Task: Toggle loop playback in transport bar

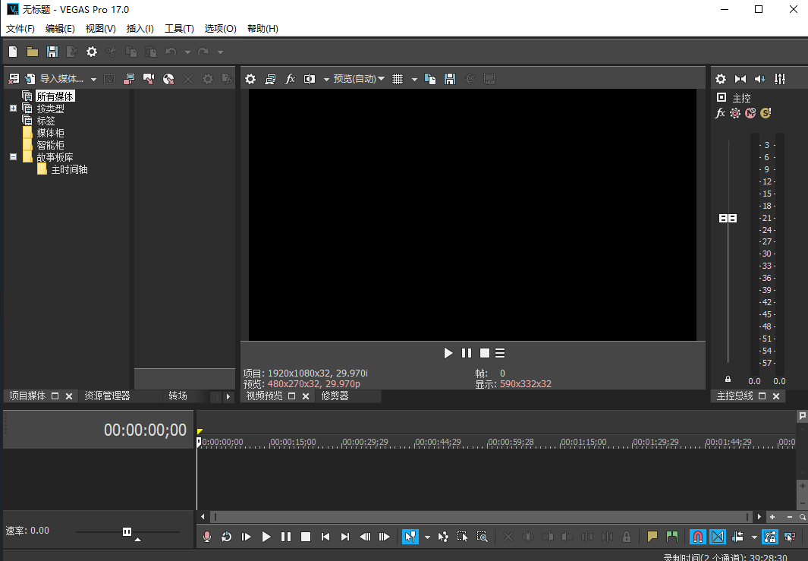Action: pos(227,537)
